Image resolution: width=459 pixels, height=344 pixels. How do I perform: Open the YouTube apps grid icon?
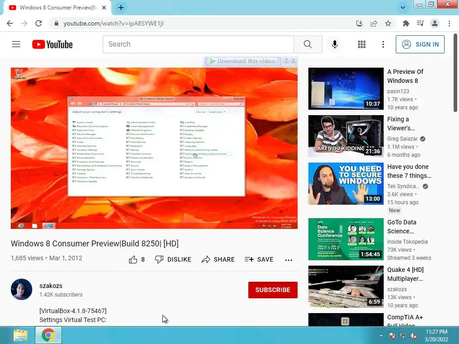pyautogui.click(x=362, y=44)
